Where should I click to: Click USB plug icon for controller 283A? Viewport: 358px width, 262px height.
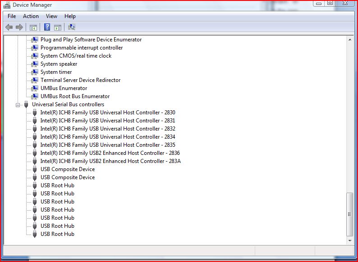coord(35,161)
